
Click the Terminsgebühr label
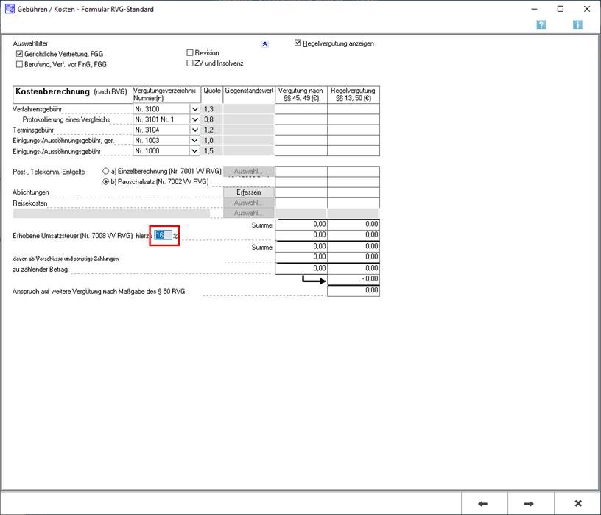pyautogui.click(x=33, y=130)
